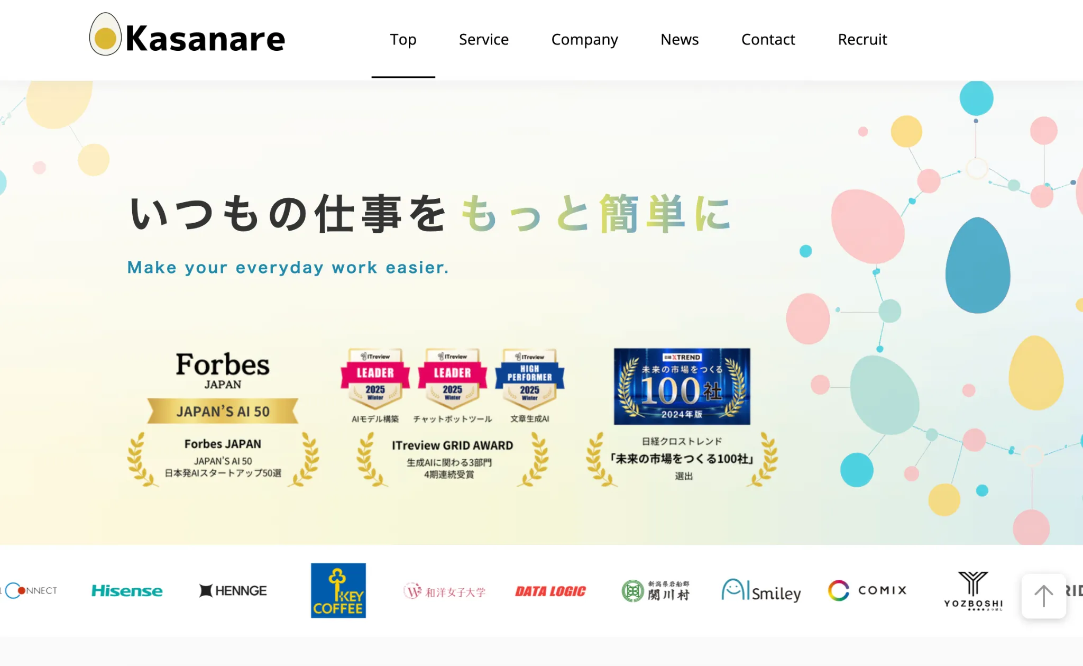Click the partially visible CONNECT logo

point(30,590)
